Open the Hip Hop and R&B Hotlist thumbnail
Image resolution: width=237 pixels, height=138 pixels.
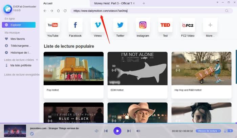click(201, 68)
